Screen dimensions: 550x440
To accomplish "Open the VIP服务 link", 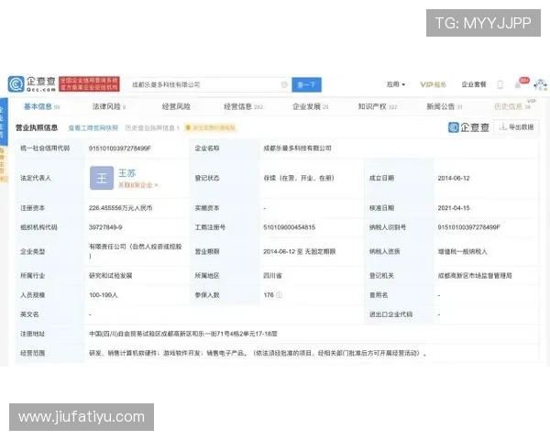I will [x=433, y=84].
